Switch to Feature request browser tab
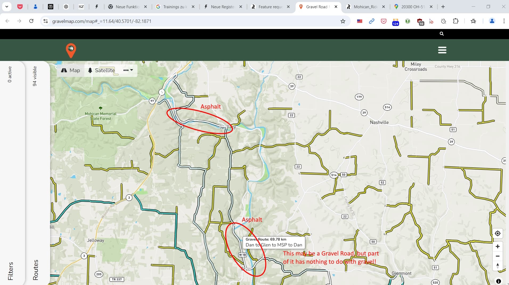The height and width of the screenshot is (285, 509). pos(270,7)
